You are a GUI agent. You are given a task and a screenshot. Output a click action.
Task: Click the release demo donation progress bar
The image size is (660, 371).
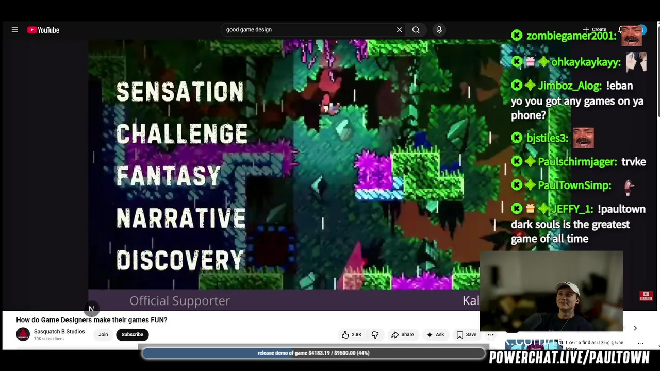point(313,353)
